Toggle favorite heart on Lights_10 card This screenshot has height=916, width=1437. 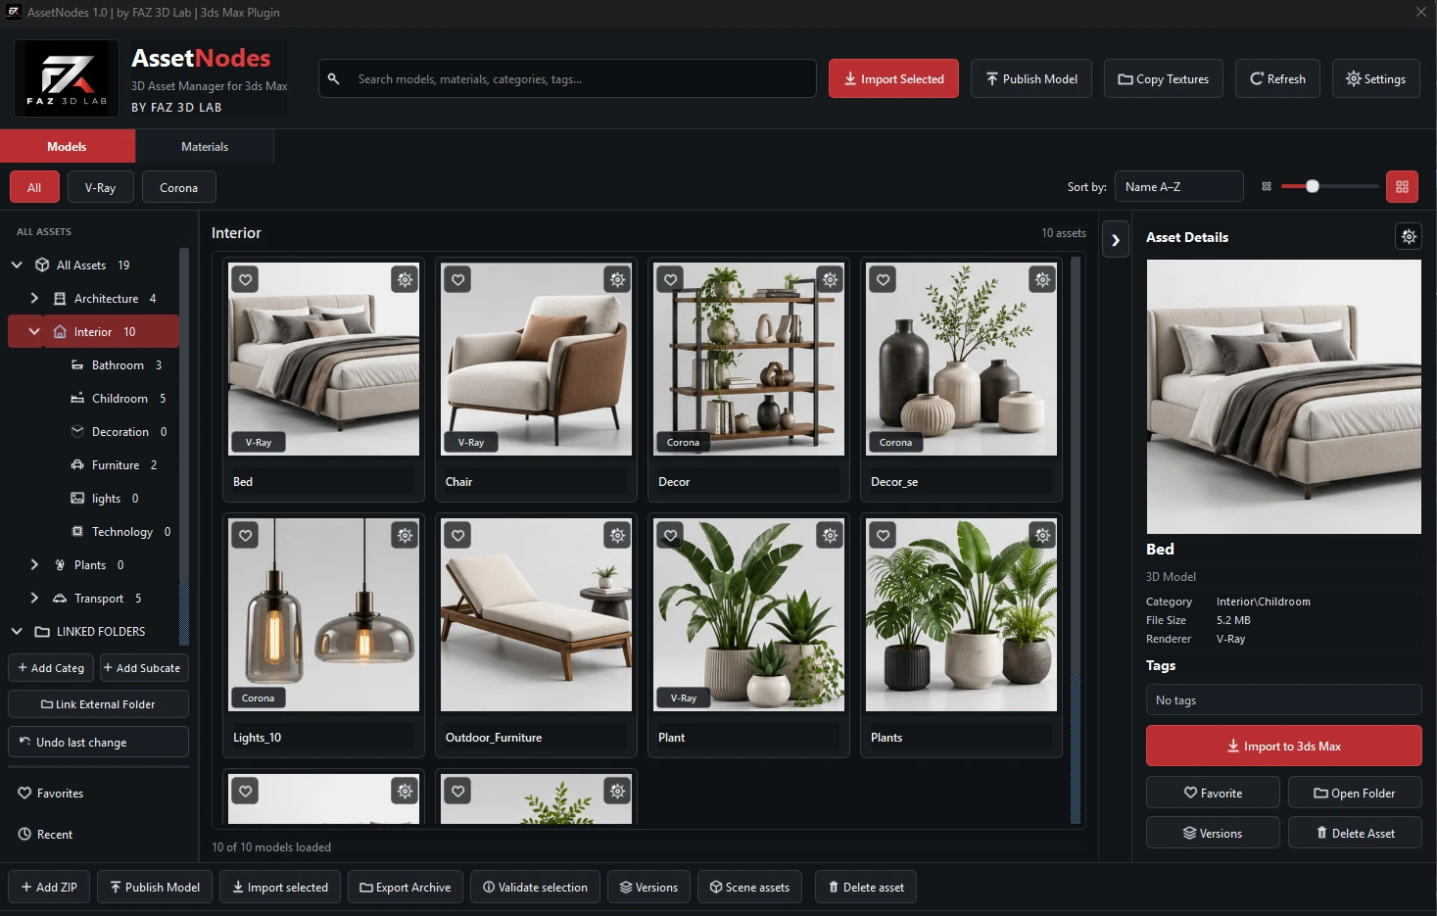(x=245, y=536)
